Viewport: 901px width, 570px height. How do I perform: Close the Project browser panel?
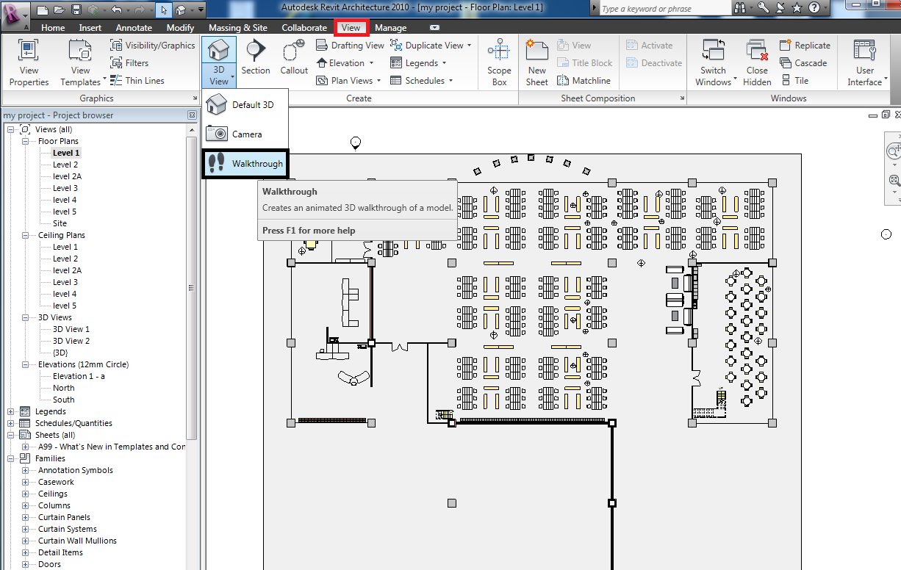point(192,115)
